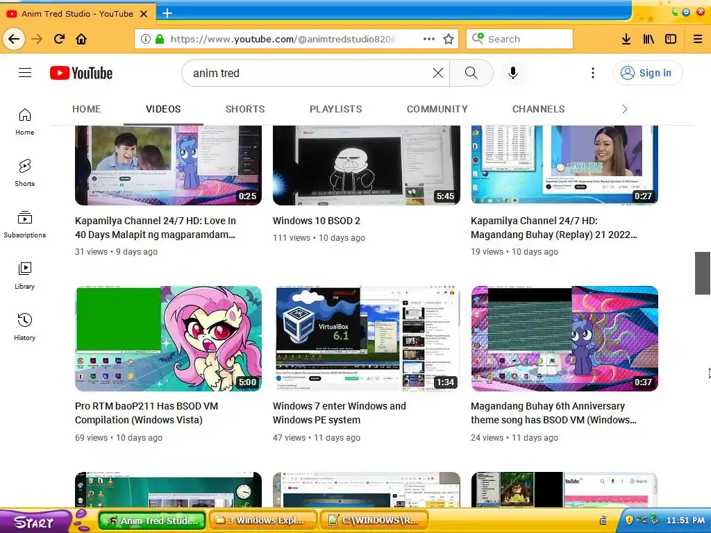This screenshot has width=711, height=533.
Task: Click the page vertical scrollbar thumb
Action: pos(703,273)
